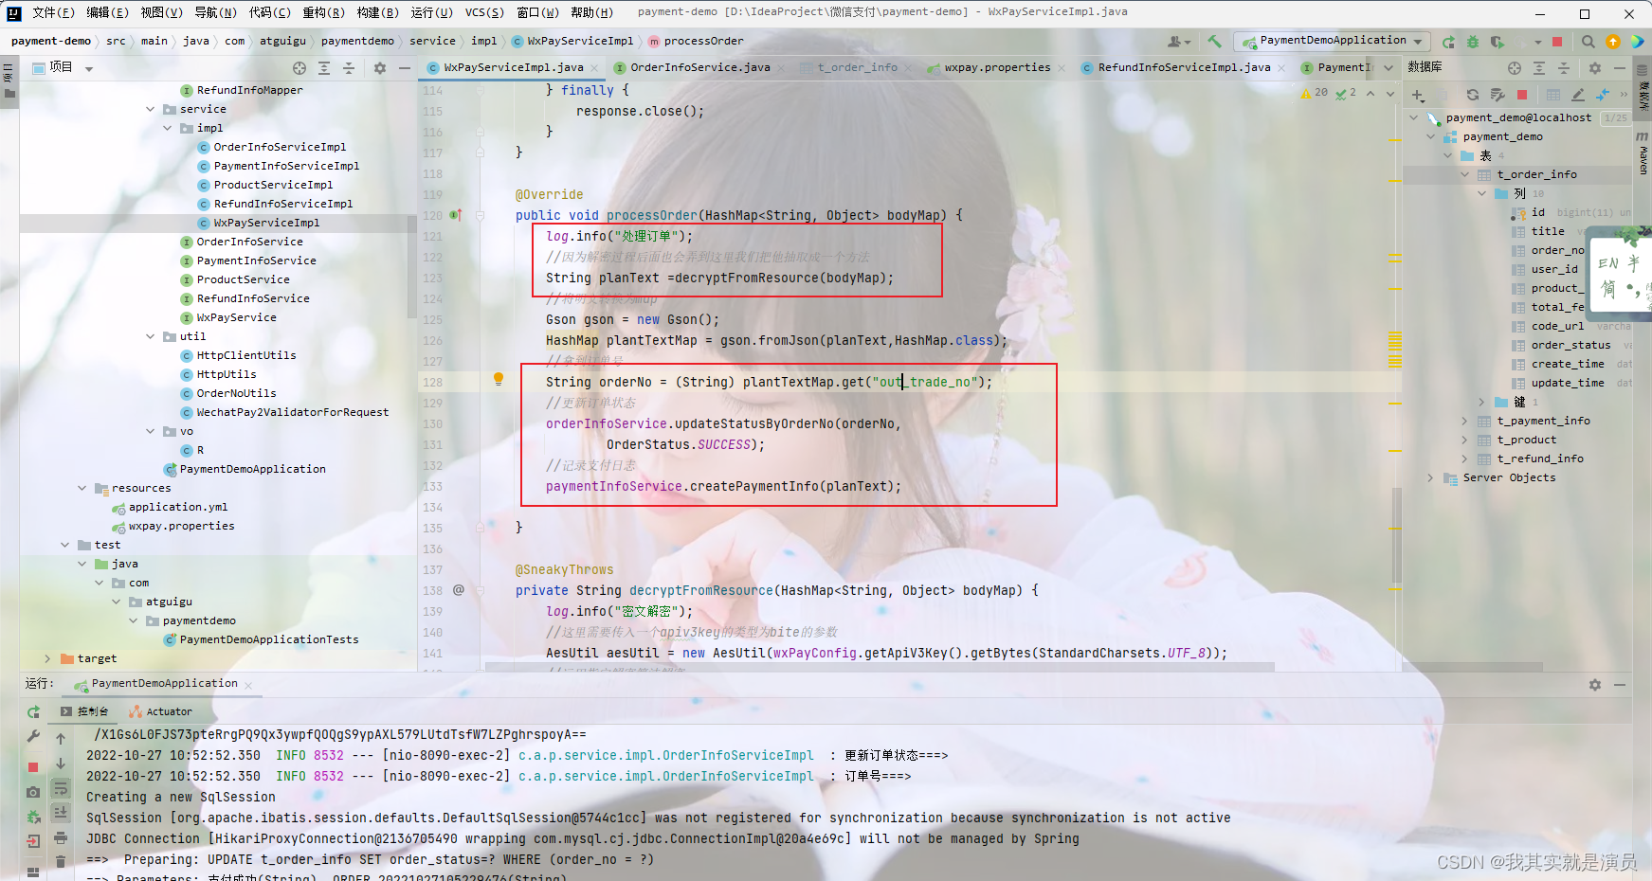
Task: Click the light bulb intention icon on line 128
Action: [x=499, y=380]
